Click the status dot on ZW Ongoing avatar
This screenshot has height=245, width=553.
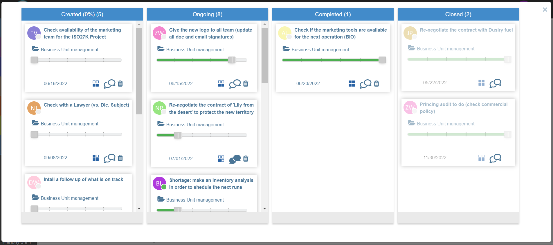tap(164, 37)
